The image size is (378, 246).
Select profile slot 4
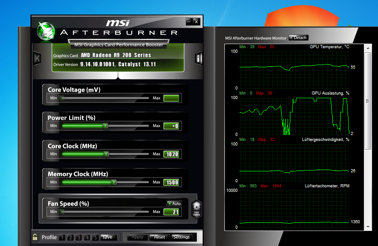(87, 237)
